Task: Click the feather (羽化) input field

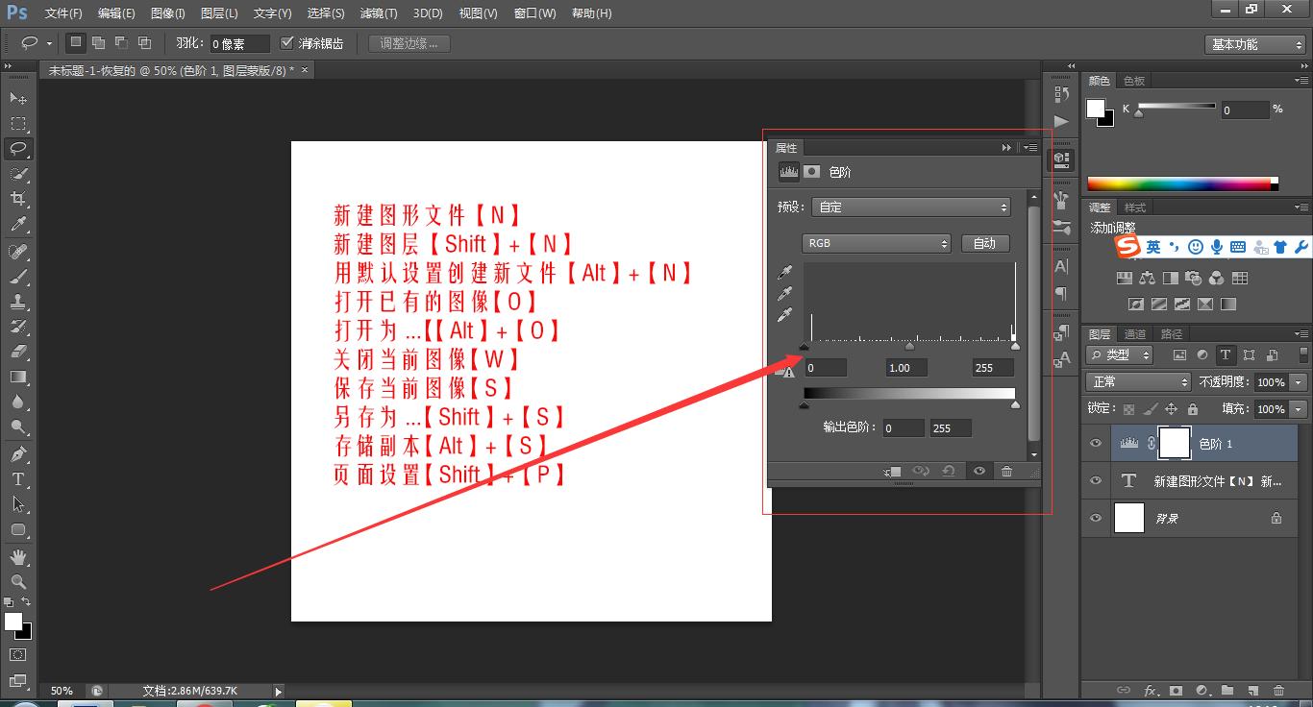Action: point(238,44)
